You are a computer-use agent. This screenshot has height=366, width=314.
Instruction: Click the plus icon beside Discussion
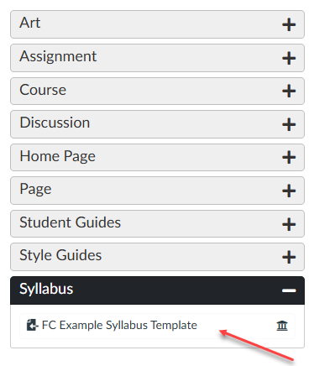click(x=289, y=124)
